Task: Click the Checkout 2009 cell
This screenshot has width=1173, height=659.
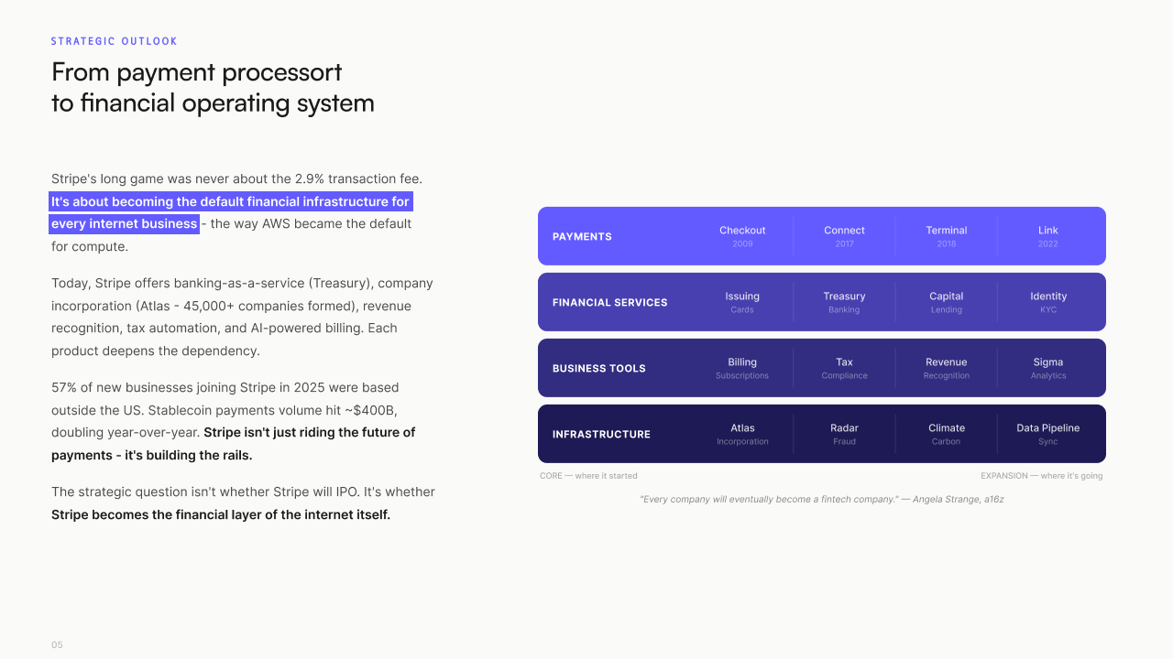Action: point(742,236)
